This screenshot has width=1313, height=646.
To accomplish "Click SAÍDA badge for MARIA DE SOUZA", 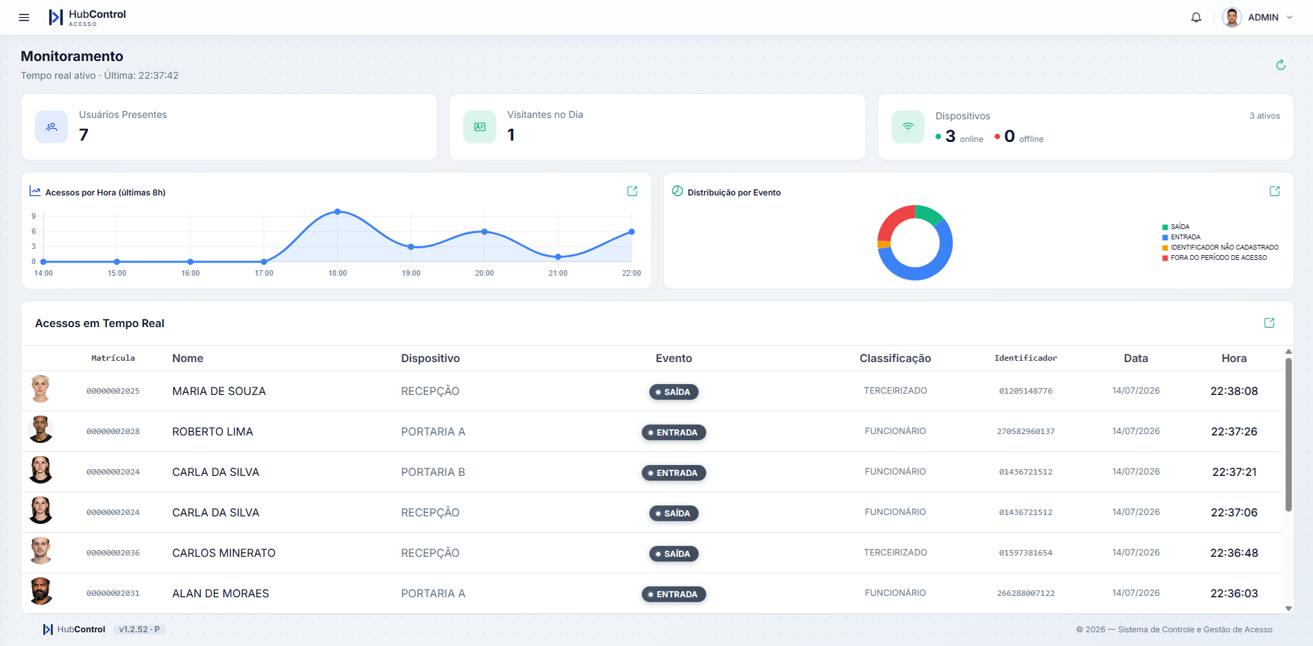I will click(x=674, y=392).
